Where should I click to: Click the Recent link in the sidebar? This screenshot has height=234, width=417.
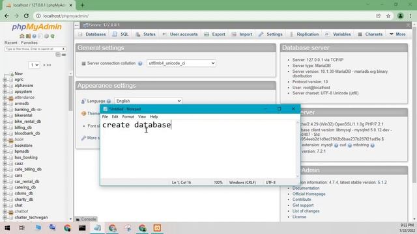11,43
